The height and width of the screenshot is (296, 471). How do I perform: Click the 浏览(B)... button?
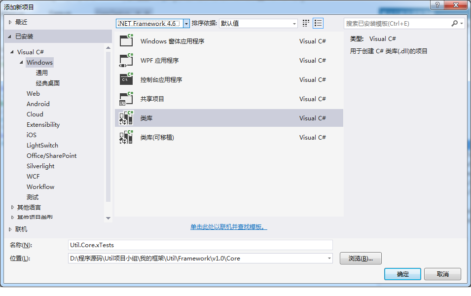(x=361, y=258)
